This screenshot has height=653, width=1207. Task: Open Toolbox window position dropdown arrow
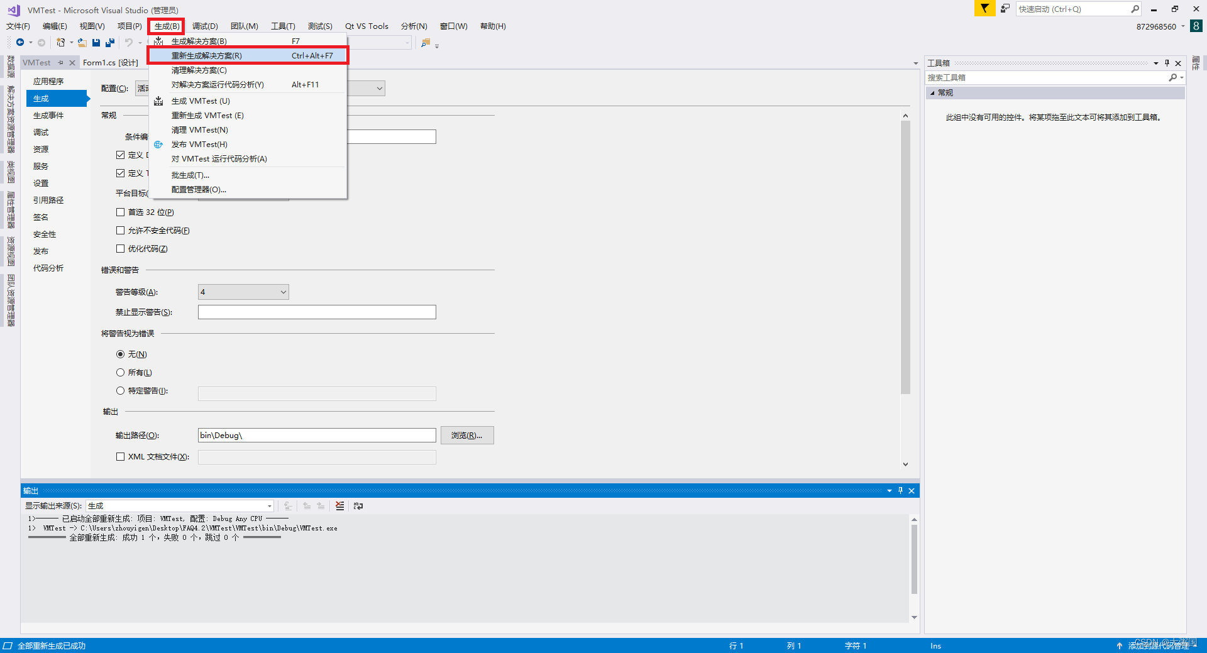[x=1155, y=63]
